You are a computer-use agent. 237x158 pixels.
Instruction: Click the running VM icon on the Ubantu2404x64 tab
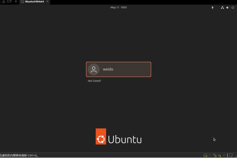tap(22, 2)
